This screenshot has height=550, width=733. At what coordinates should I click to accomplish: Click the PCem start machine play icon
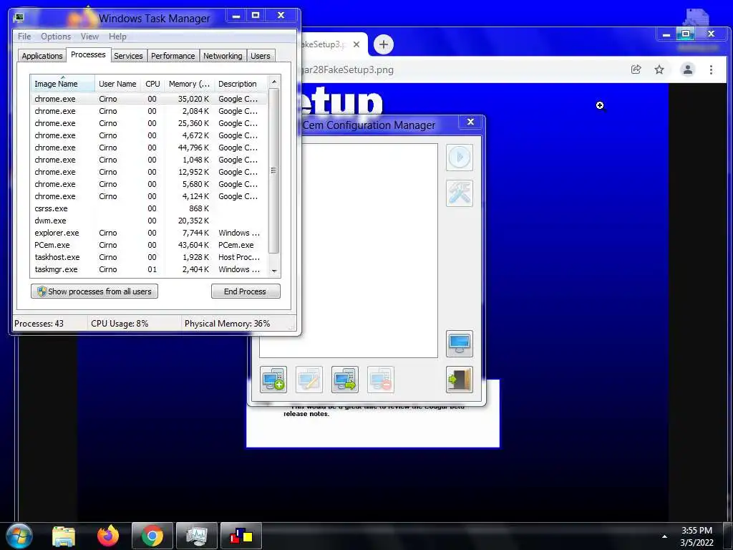[459, 158]
